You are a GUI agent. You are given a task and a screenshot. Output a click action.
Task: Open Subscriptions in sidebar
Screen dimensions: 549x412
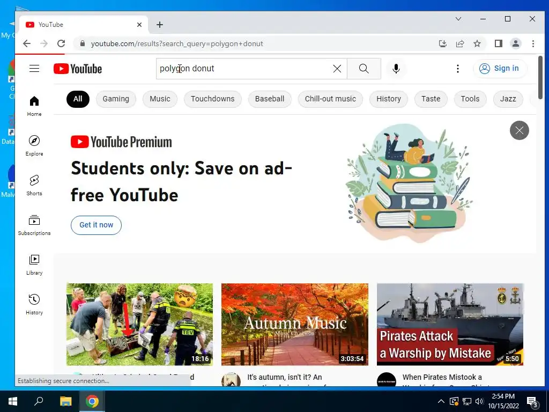coord(34,225)
